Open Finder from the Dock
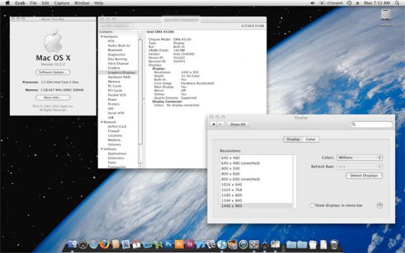The width and height of the screenshot is (405, 253). click(72, 244)
